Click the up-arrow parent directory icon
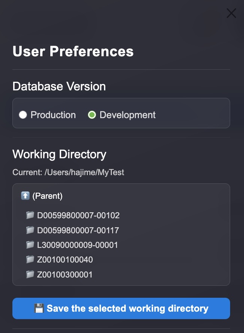244x333 pixels. coord(25,196)
